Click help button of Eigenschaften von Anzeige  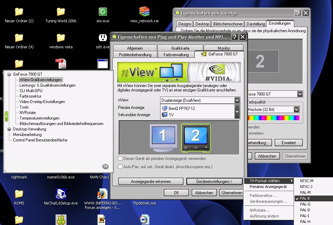tap(298, 13)
